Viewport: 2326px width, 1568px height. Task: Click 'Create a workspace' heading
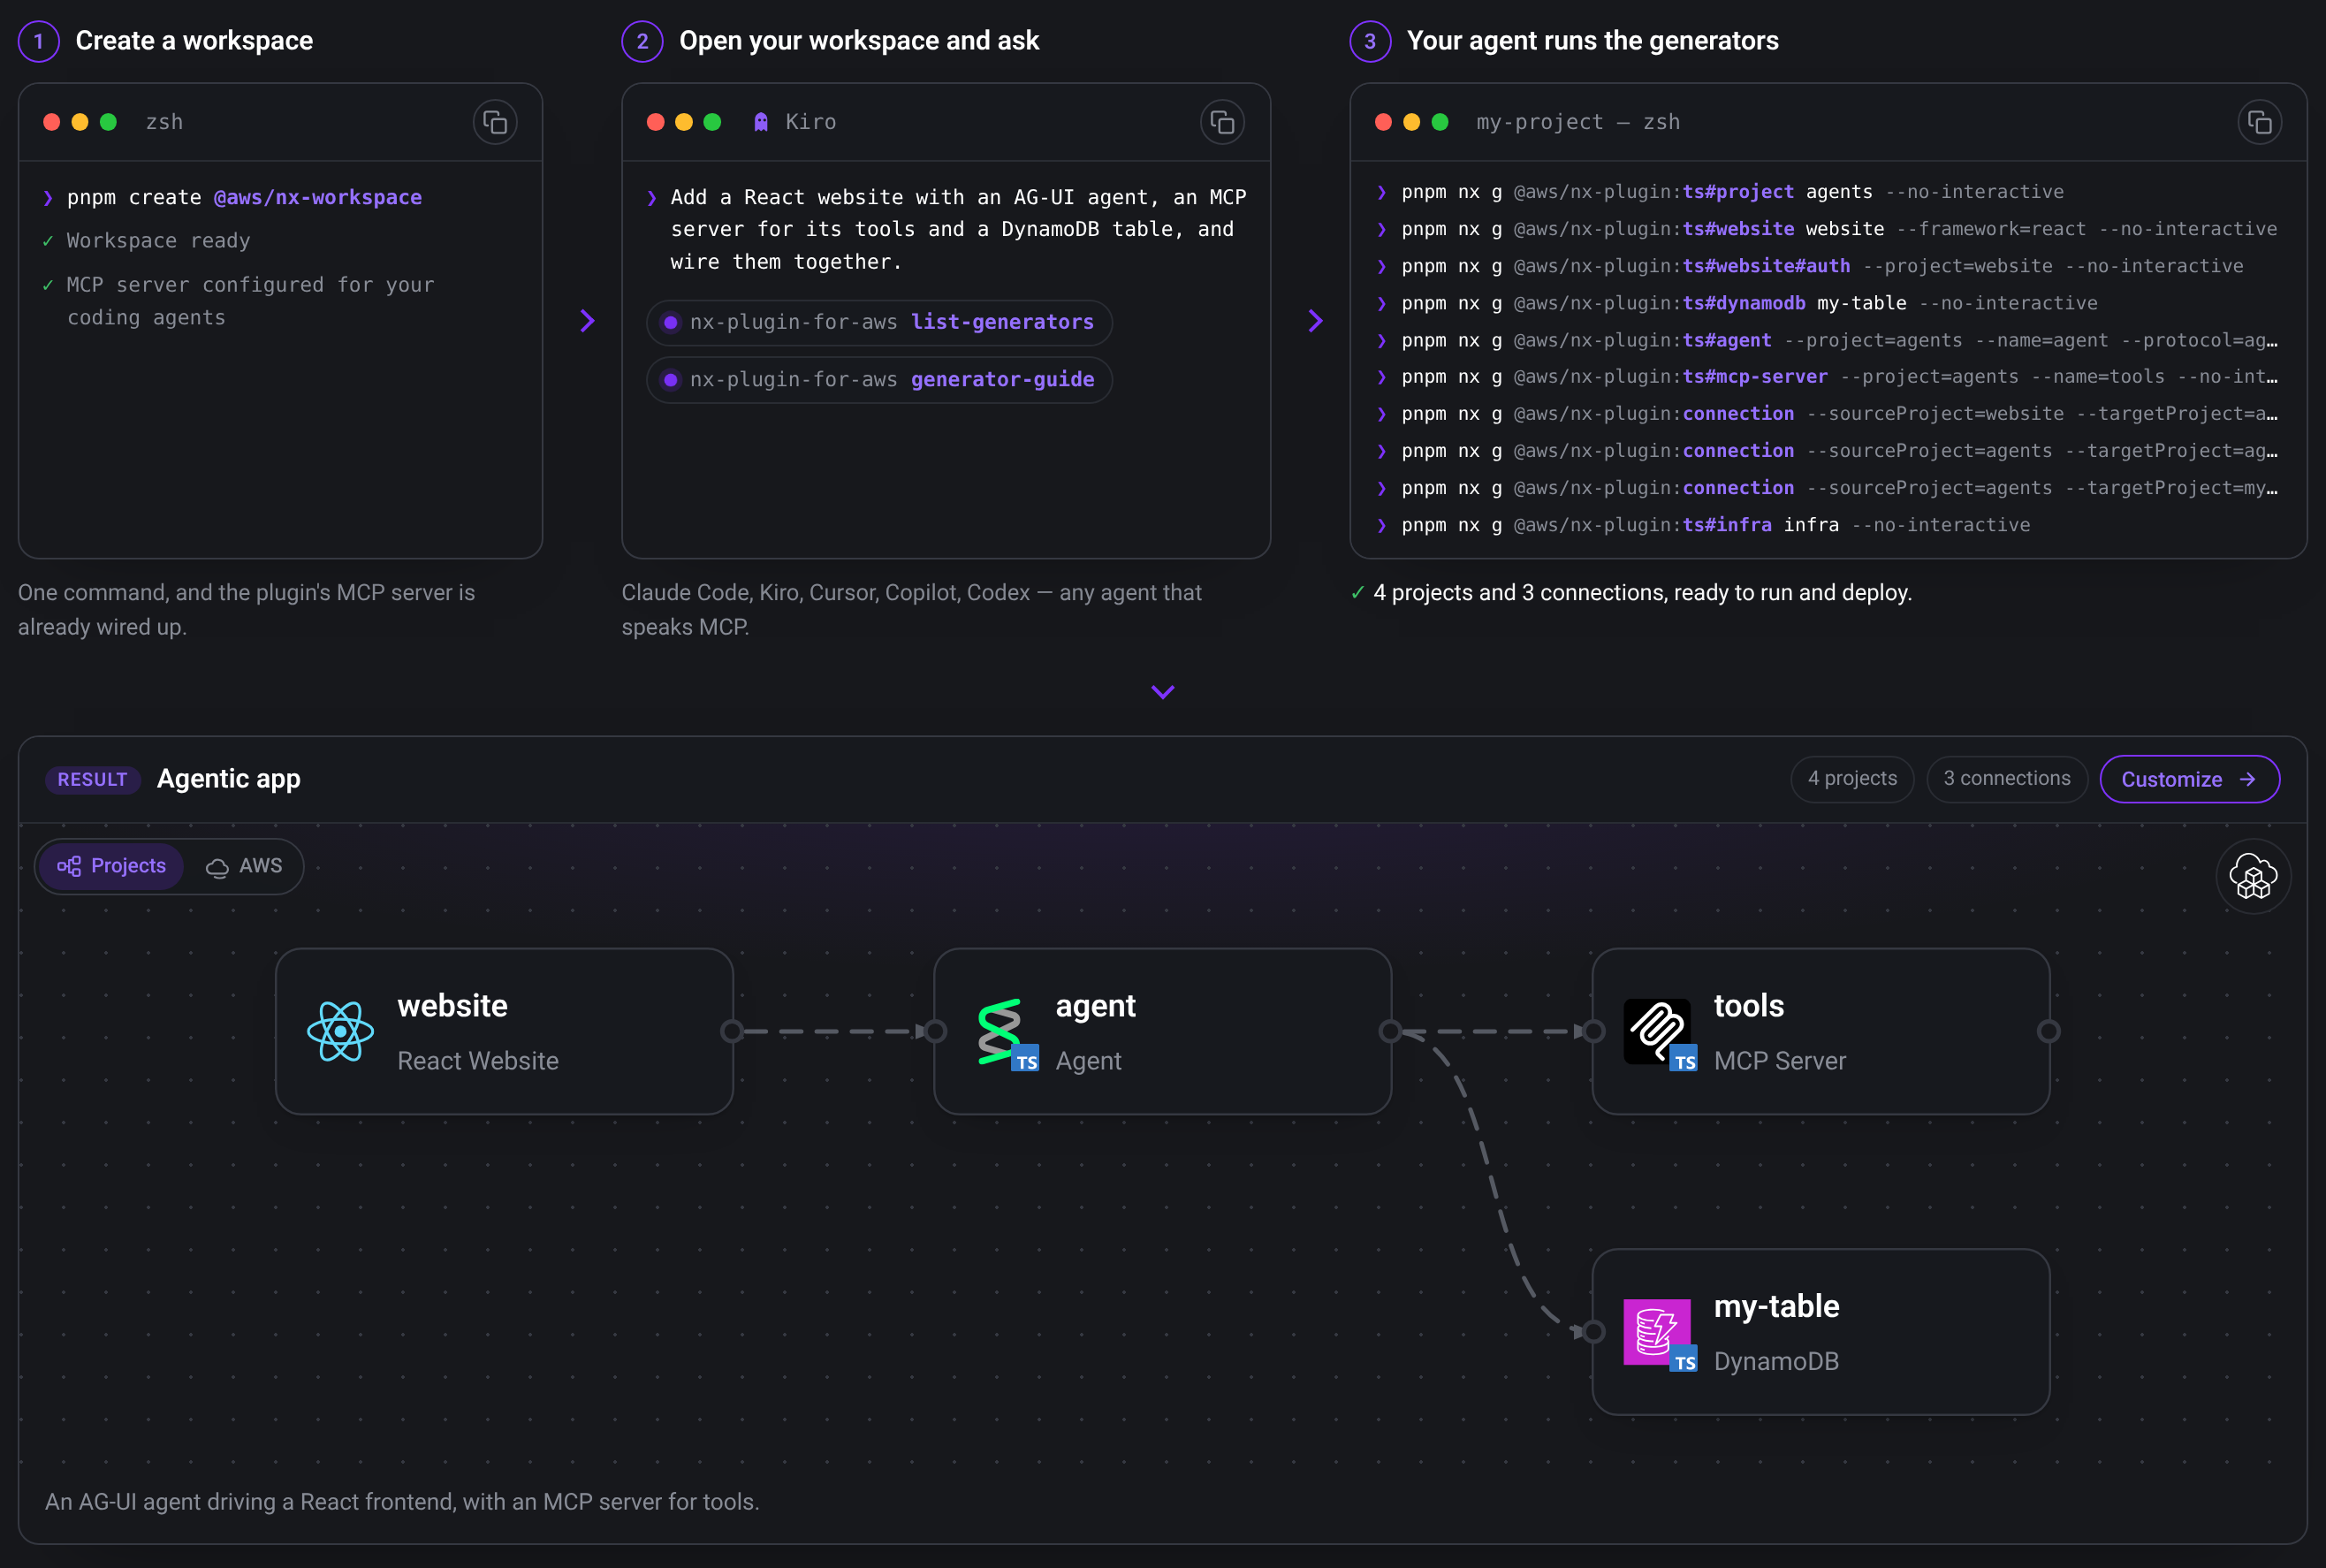(x=194, y=41)
